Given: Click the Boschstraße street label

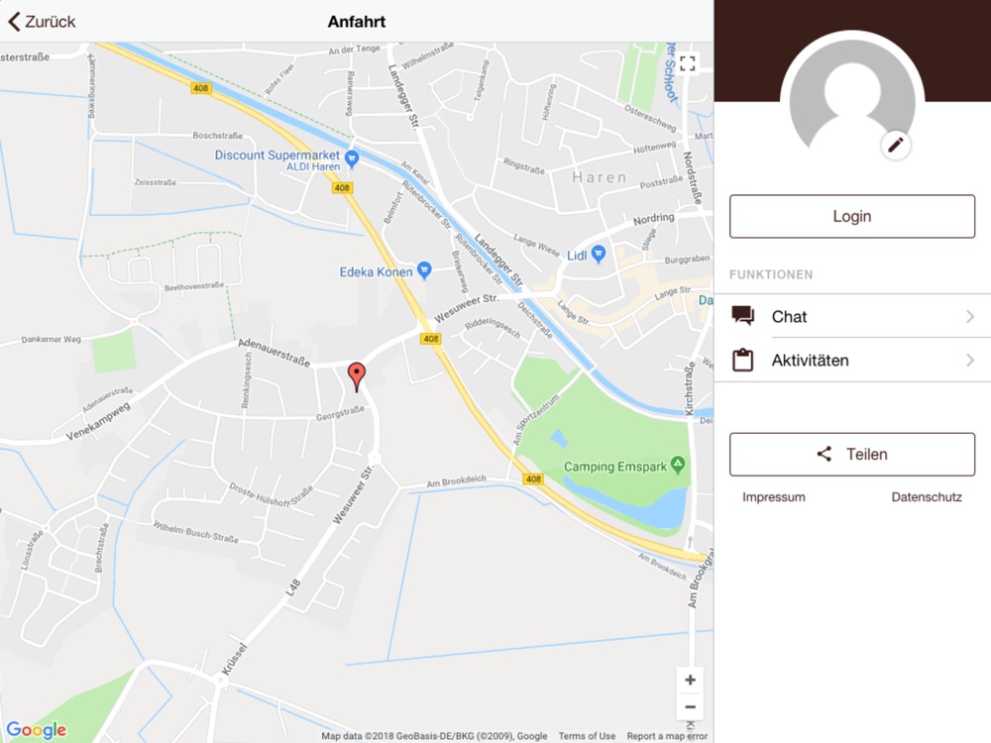Looking at the screenshot, I should (217, 135).
